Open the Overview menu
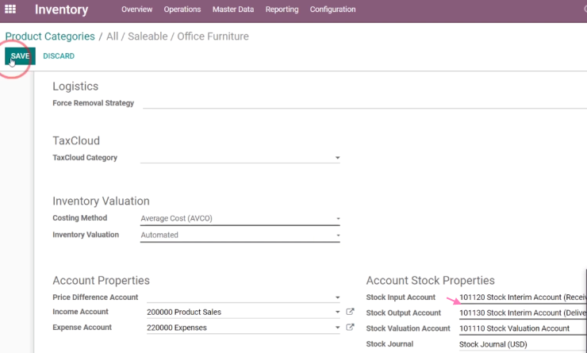This screenshot has height=353, width=587. [136, 10]
